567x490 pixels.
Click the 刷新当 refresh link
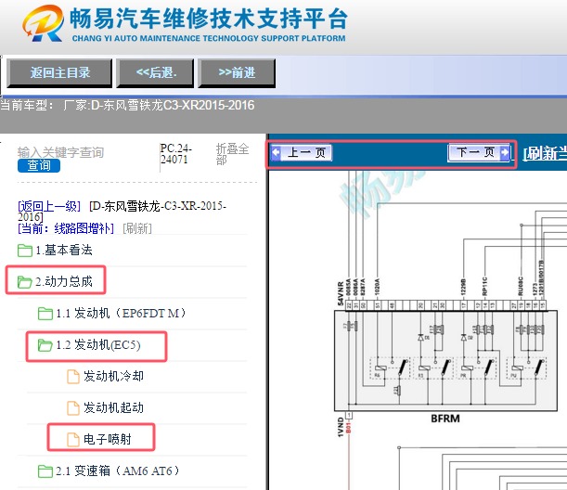(545, 154)
